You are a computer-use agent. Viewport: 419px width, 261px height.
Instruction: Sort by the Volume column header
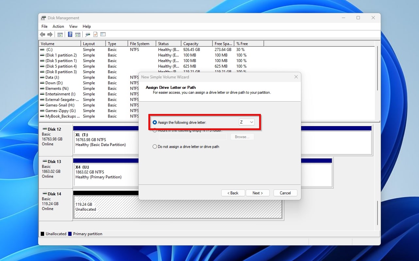pos(60,43)
